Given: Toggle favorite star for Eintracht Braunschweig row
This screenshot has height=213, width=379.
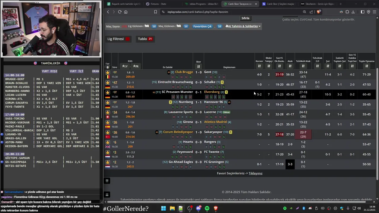Looking at the screenshot, I should (107, 83).
